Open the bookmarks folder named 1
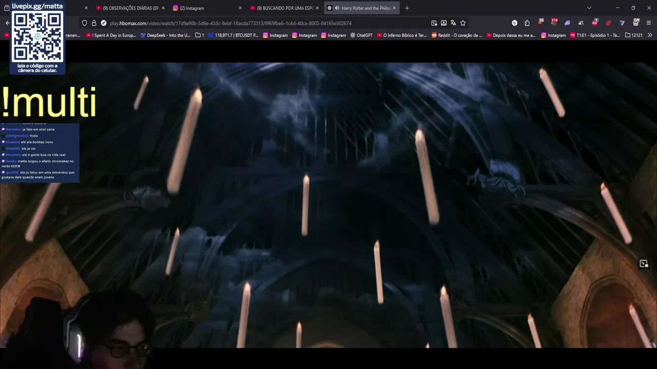The image size is (657, 369). tap(200, 35)
